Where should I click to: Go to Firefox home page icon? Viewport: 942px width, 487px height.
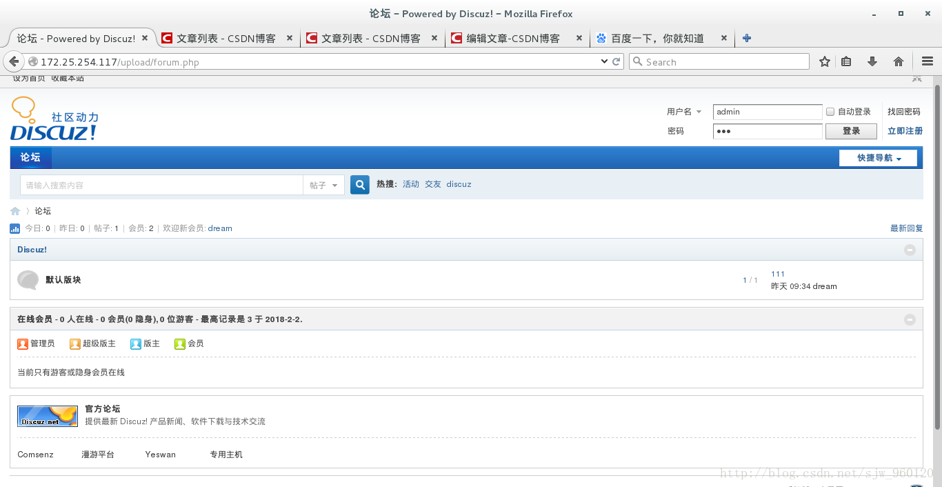[899, 61]
